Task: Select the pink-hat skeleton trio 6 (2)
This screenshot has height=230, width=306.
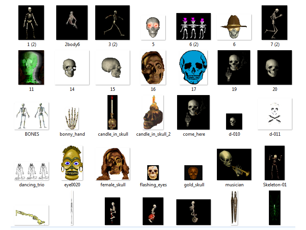Action: 194,26
